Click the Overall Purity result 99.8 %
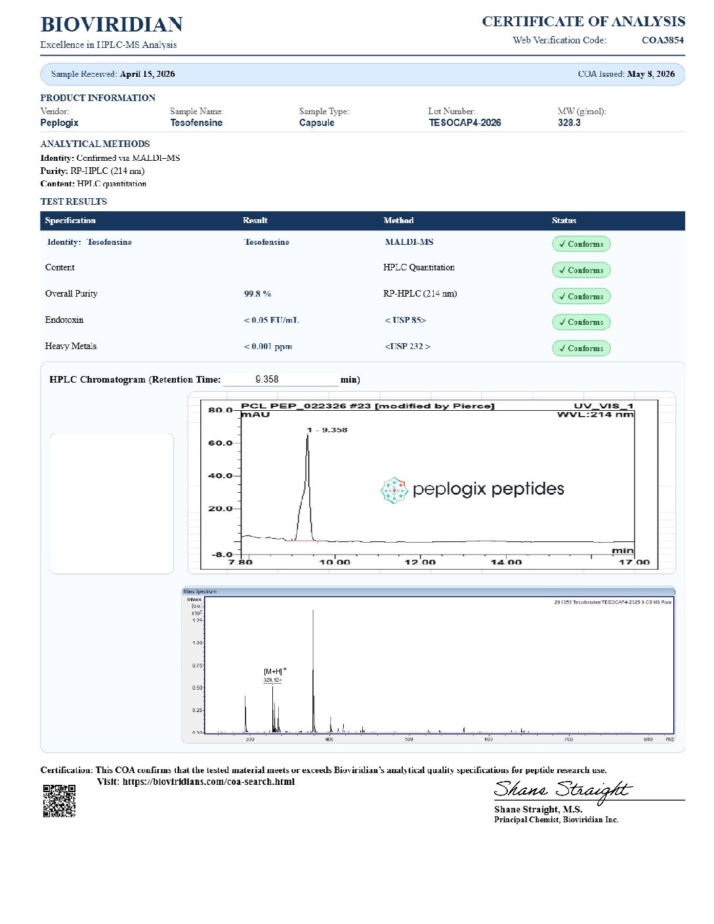Image resolution: width=714 pixels, height=924 pixels. coord(258,294)
